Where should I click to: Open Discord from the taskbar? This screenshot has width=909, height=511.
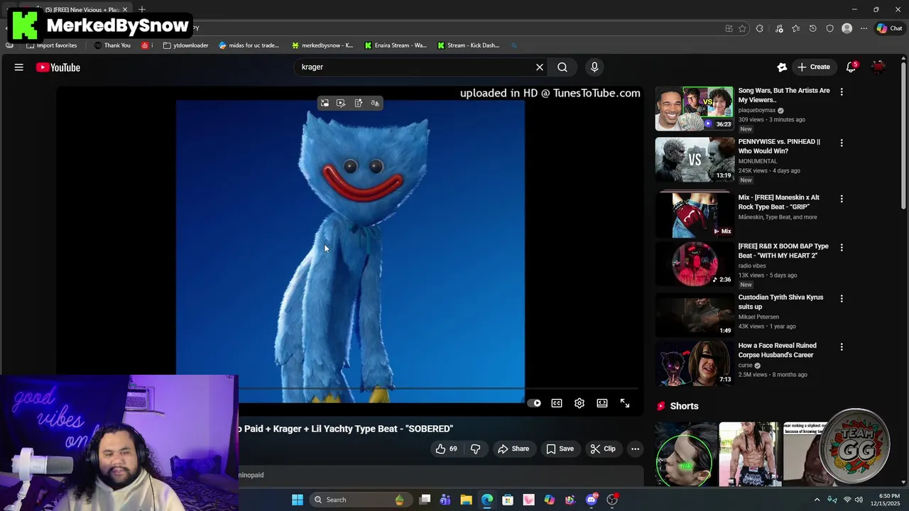[592, 500]
